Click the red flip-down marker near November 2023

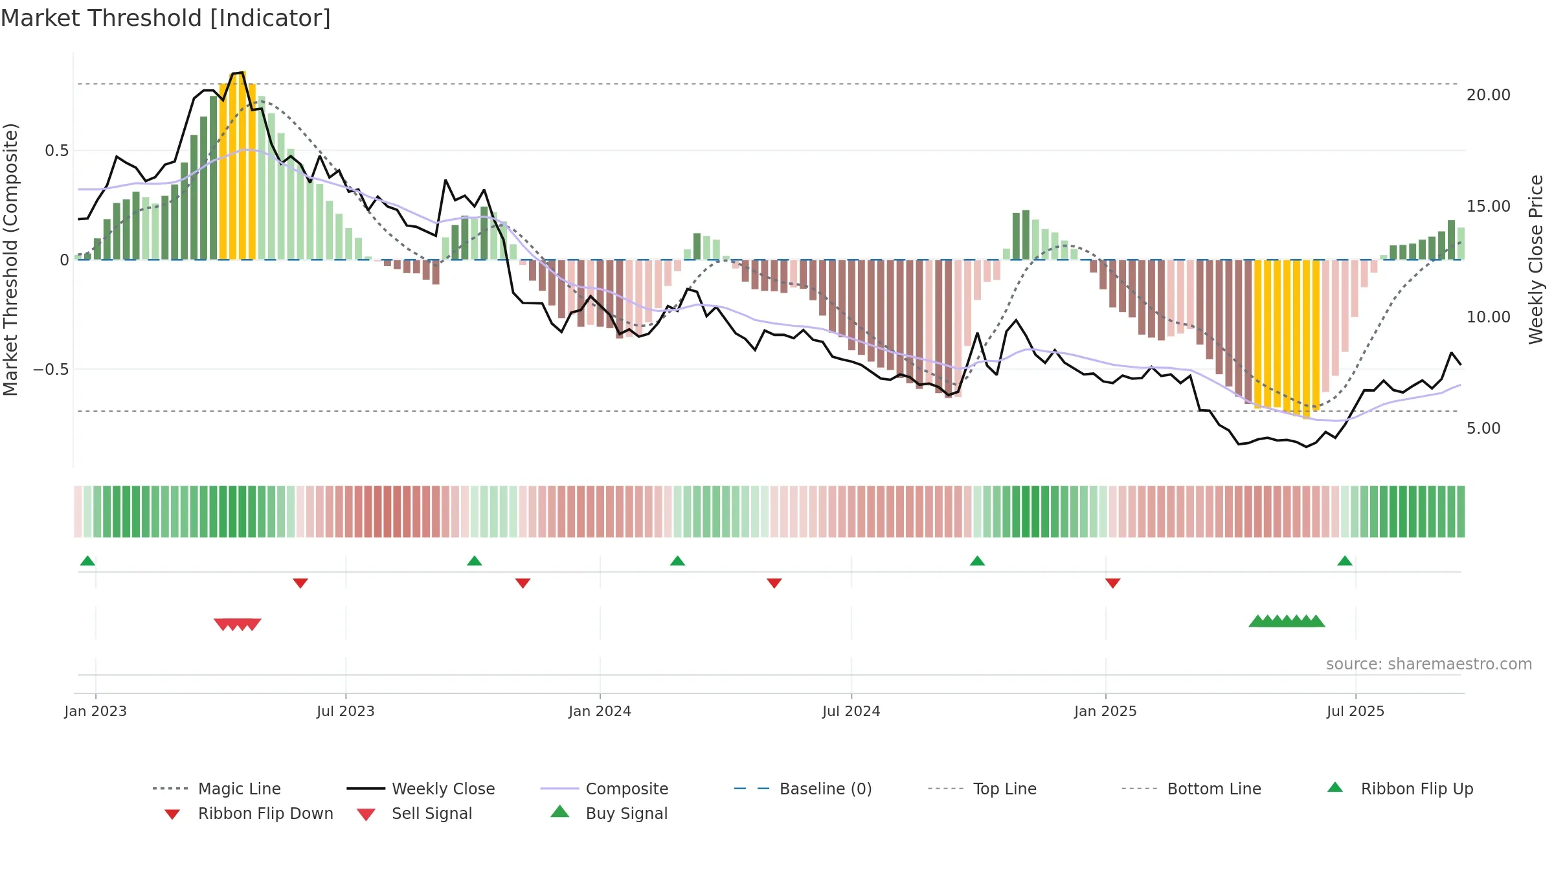pos(523,583)
